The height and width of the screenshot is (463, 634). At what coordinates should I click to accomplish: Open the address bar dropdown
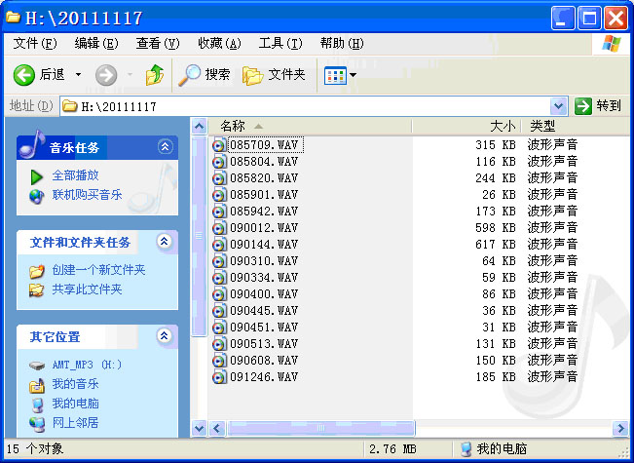pyautogui.click(x=558, y=105)
